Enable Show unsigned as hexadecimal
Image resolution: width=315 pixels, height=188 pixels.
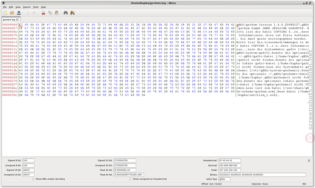coord(131,179)
